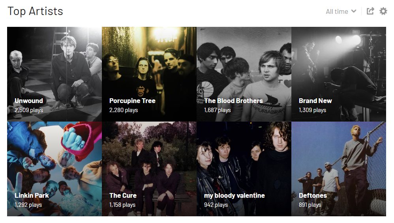Click the Unwound band photo tile
Screen dimensions: 394x223
pos(54,74)
